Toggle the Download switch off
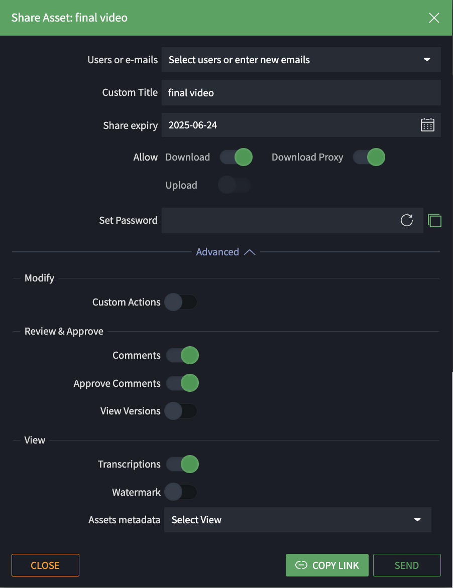Screen dimensions: 453x588 coord(236,157)
